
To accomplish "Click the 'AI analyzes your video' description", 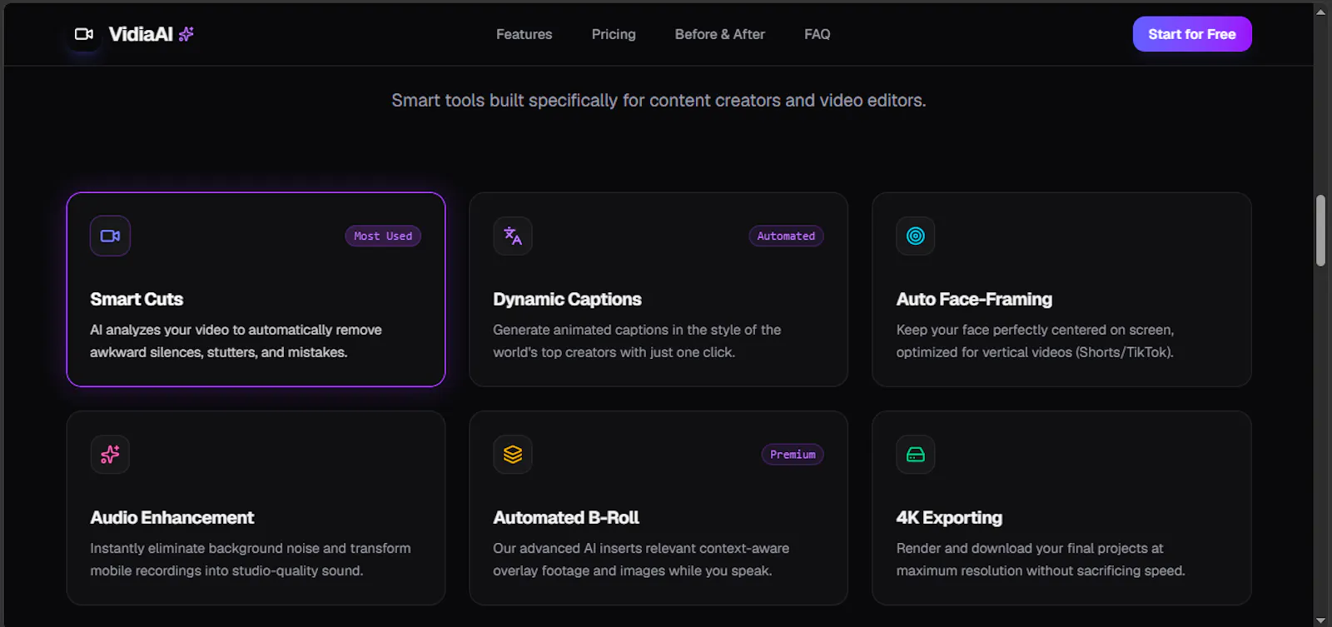I will pos(236,341).
